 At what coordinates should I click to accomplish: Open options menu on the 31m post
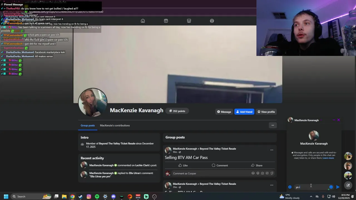tap(272, 185)
